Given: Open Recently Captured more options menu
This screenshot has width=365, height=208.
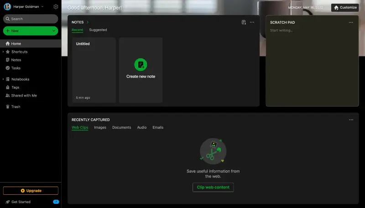Looking at the screenshot, I should tap(351, 120).
